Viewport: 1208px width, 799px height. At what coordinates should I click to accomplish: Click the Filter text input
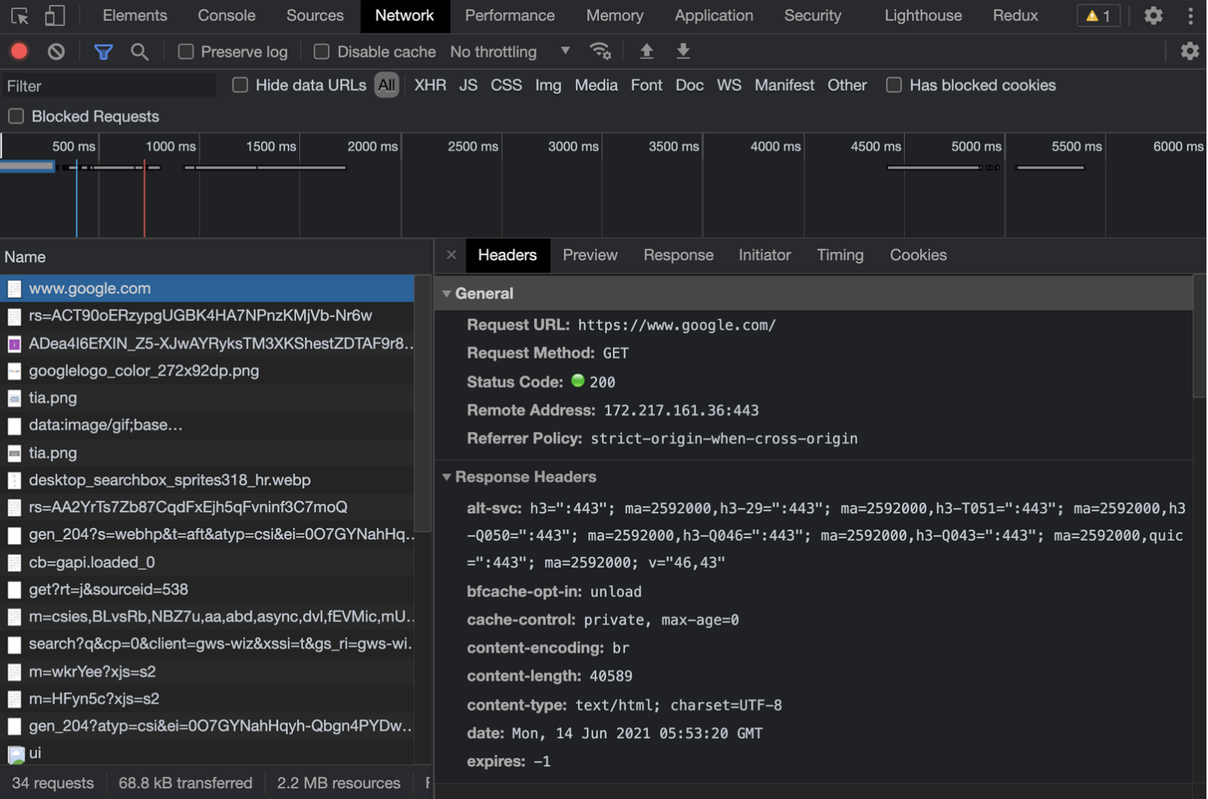point(108,86)
